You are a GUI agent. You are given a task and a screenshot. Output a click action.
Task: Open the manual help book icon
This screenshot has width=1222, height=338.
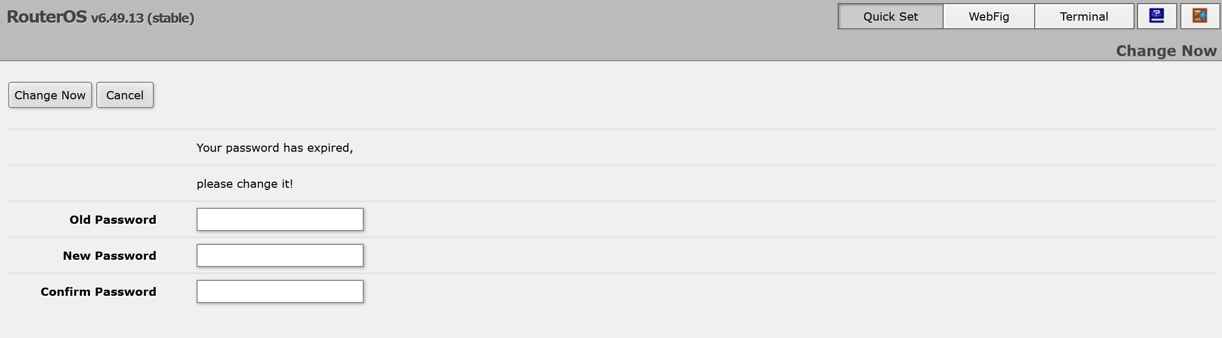[x=1157, y=16]
